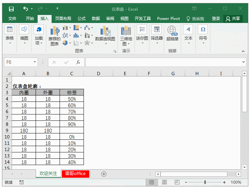Click the 告诉我 lightbulb search box
The width and height of the screenshot is (250, 187).
[x=195, y=19]
